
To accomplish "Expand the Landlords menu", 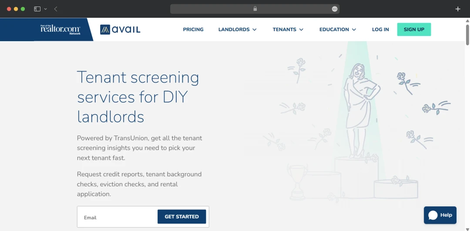I will point(238,29).
